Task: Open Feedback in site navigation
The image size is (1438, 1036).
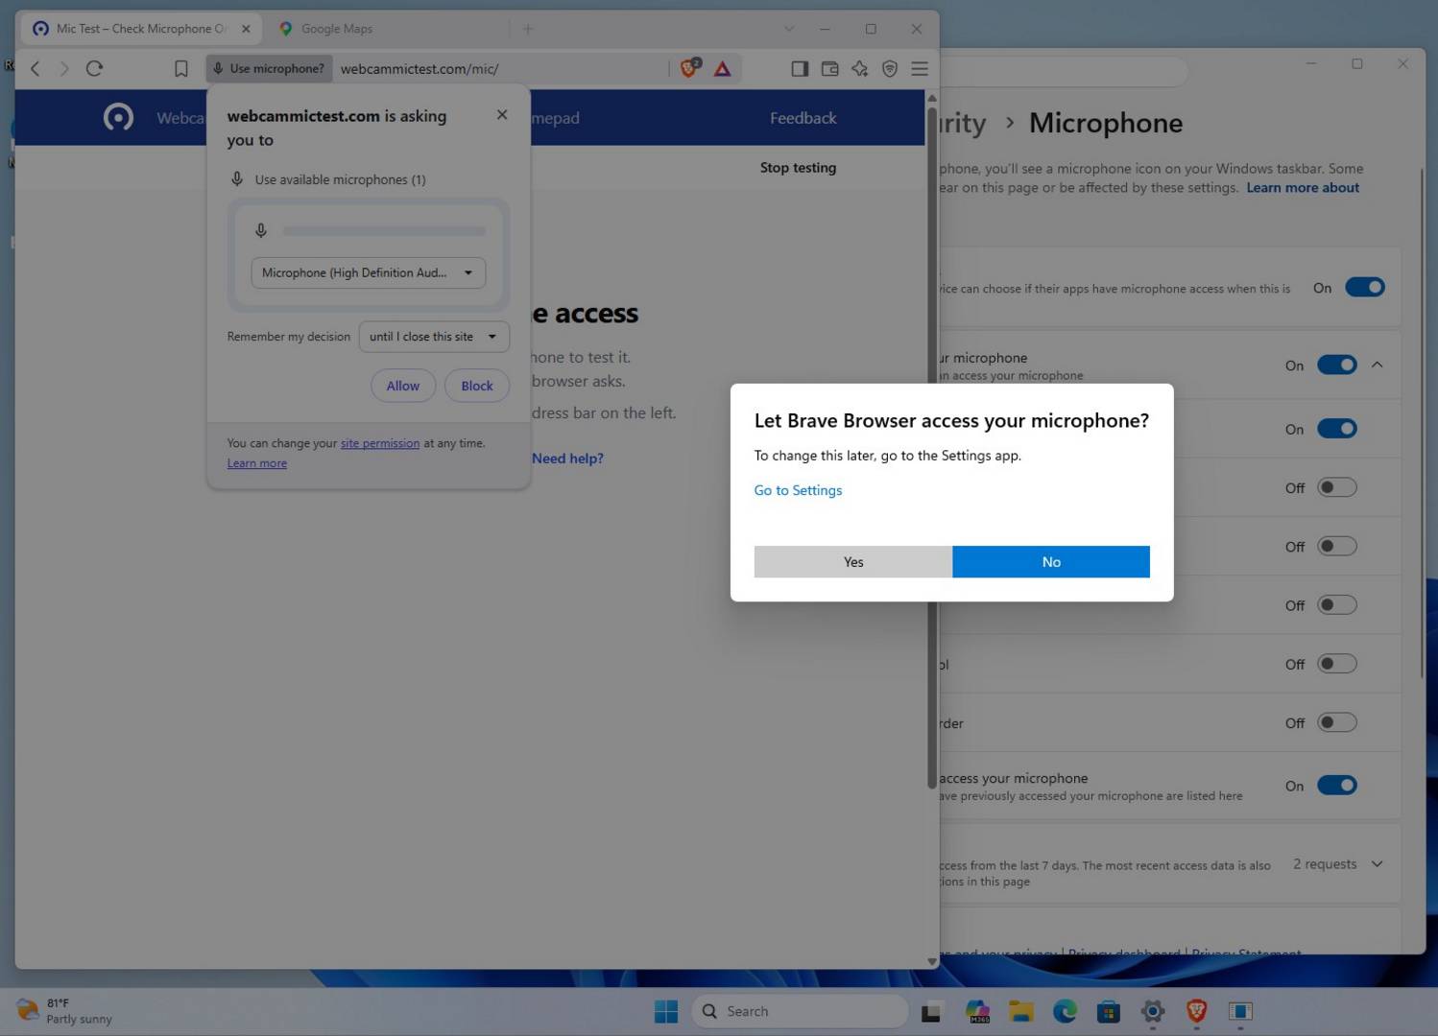Action: coord(803,118)
